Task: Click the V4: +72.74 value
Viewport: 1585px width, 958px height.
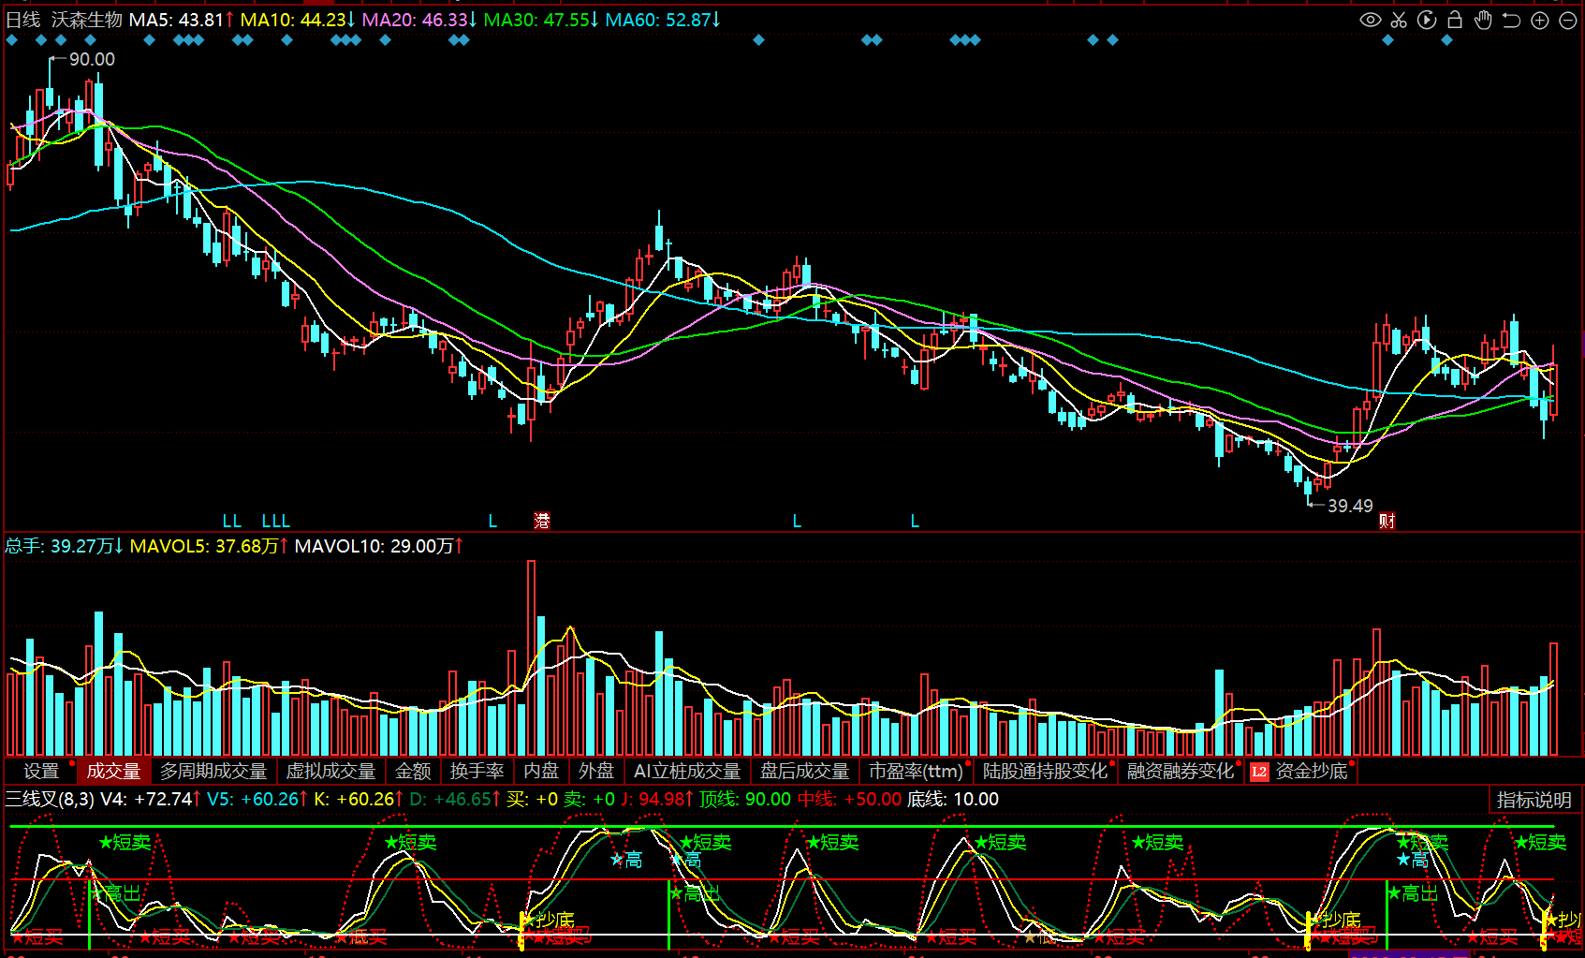Action: tap(151, 799)
